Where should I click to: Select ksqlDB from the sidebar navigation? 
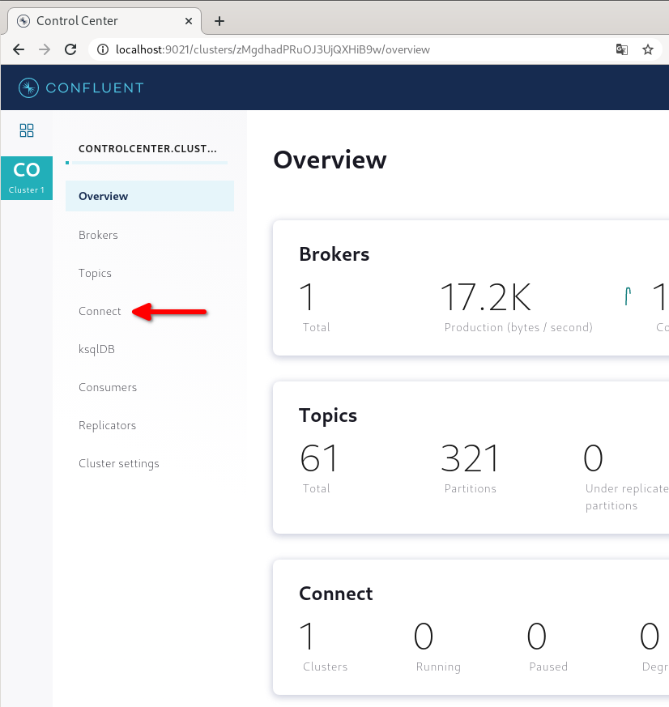(96, 349)
